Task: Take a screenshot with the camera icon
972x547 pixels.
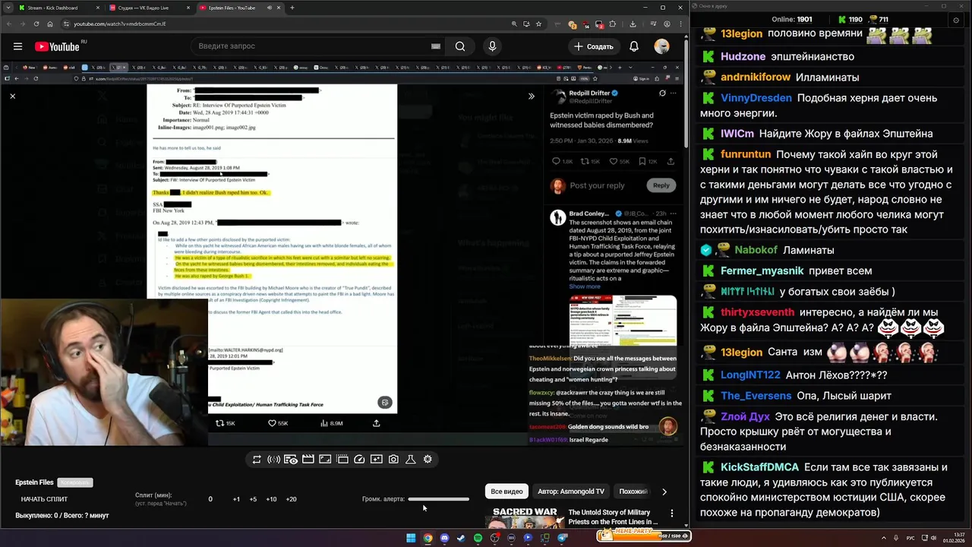Action: (393, 459)
